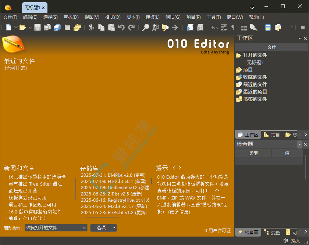
Task: Click the New File toolbar icon
Action: [8, 28]
